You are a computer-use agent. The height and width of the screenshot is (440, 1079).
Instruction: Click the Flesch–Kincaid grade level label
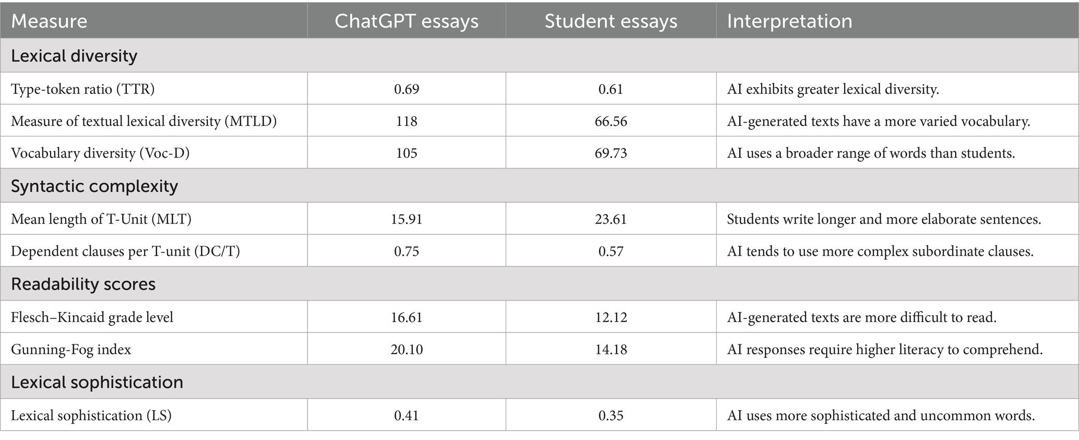pos(92,317)
